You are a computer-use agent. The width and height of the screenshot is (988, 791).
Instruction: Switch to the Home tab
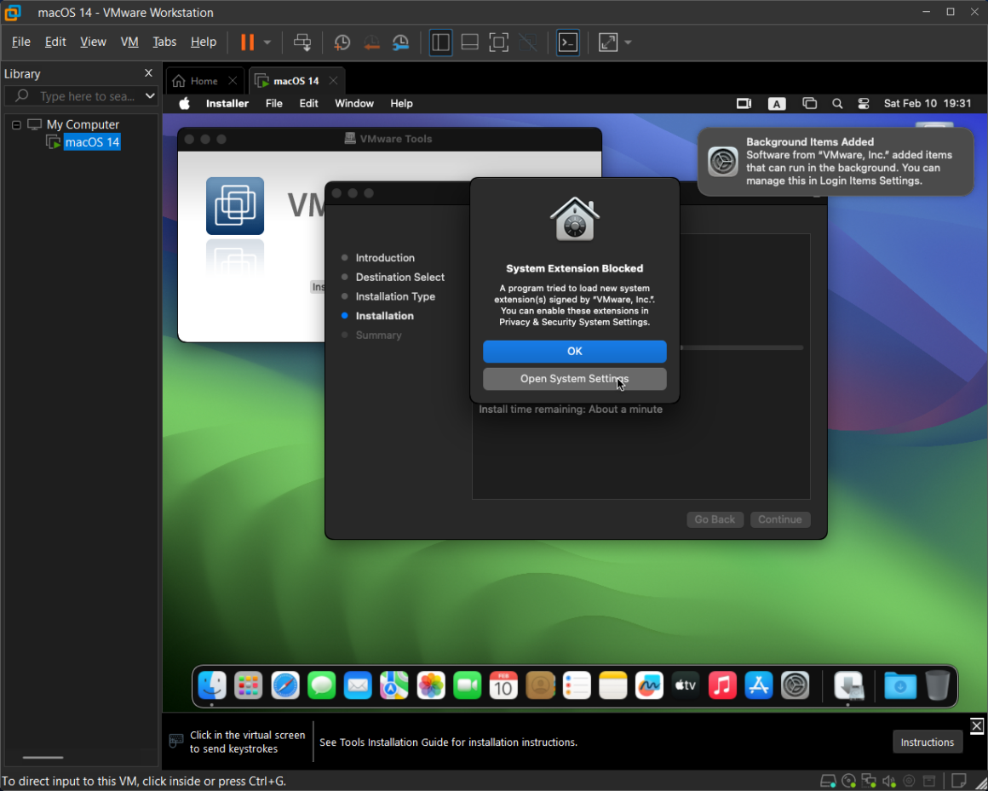coord(204,81)
